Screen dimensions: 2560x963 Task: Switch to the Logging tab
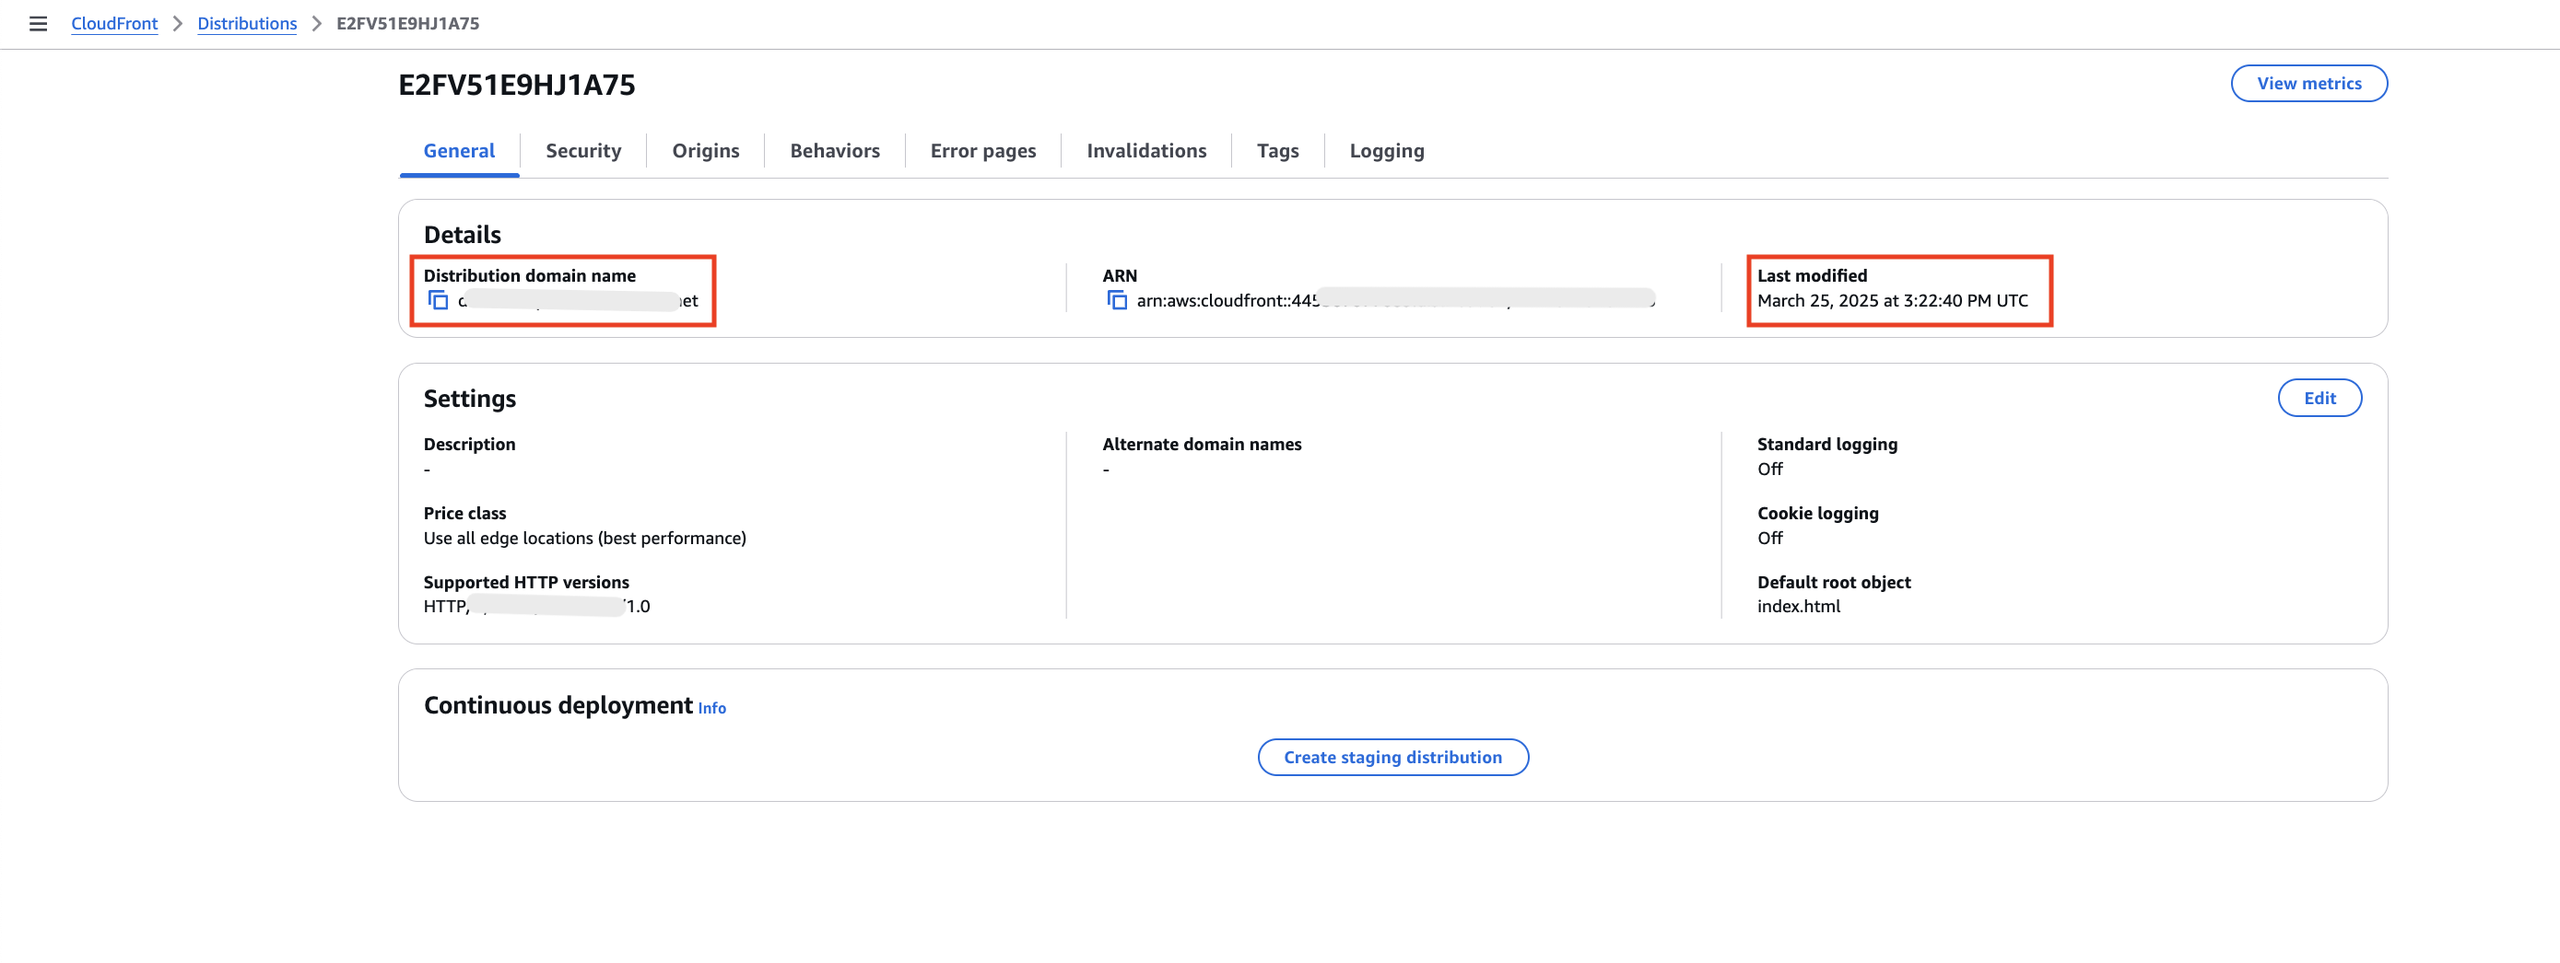click(1386, 151)
